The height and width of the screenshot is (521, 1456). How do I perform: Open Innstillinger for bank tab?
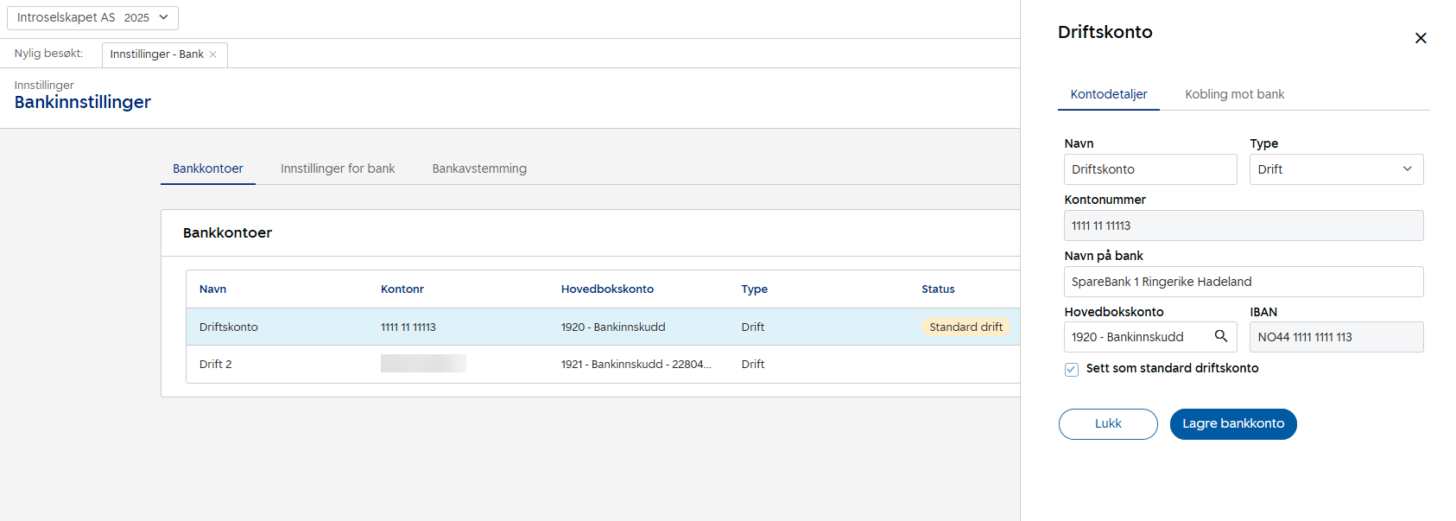(x=338, y=168)
